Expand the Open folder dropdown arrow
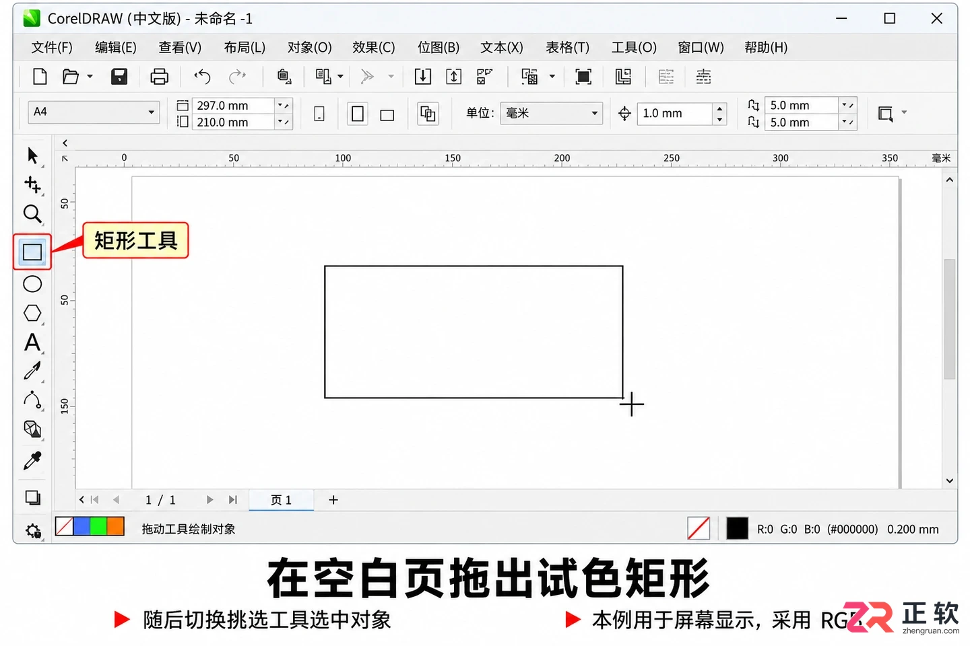 coord(90,77)
